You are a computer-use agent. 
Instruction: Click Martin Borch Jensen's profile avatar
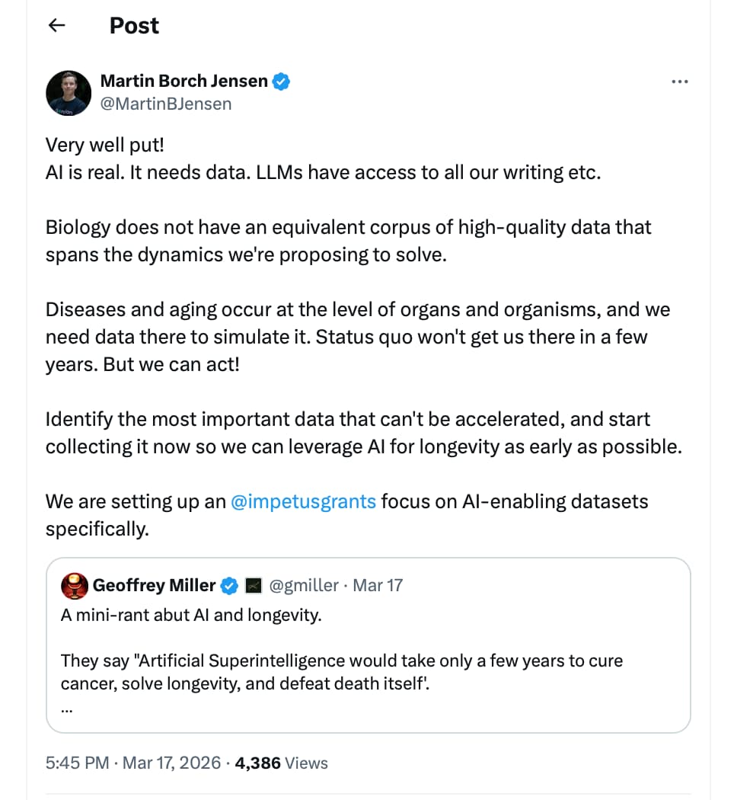[69, 93]
